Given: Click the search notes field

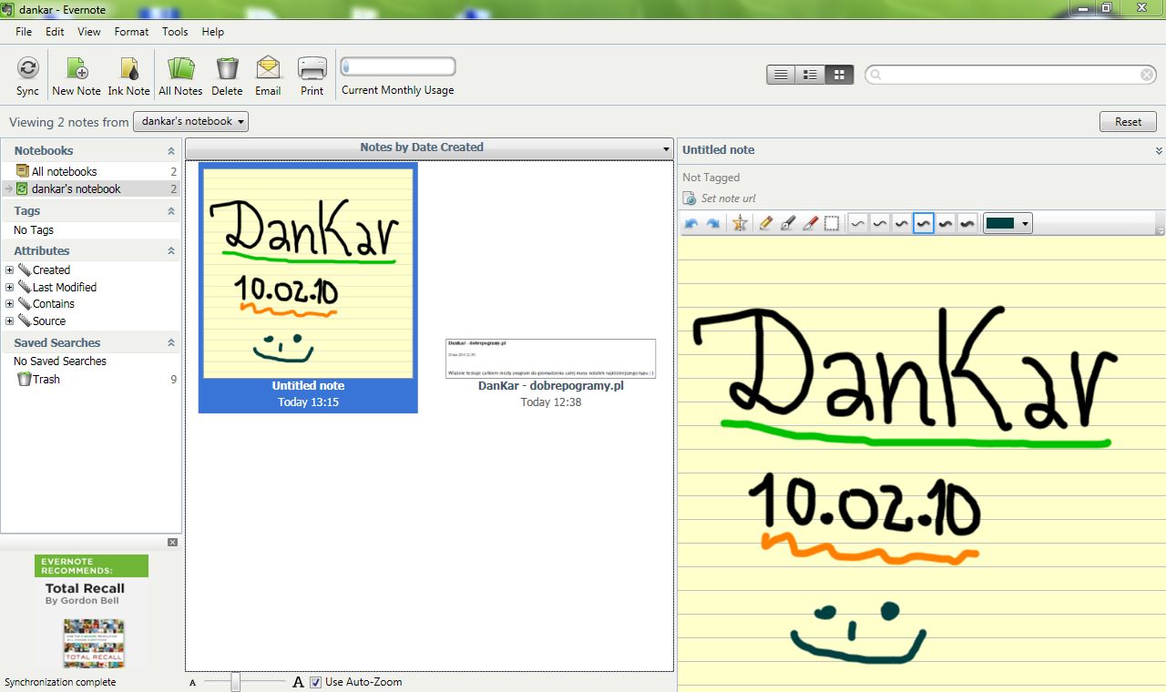Looking at the screenshot, I should 1011,75.
